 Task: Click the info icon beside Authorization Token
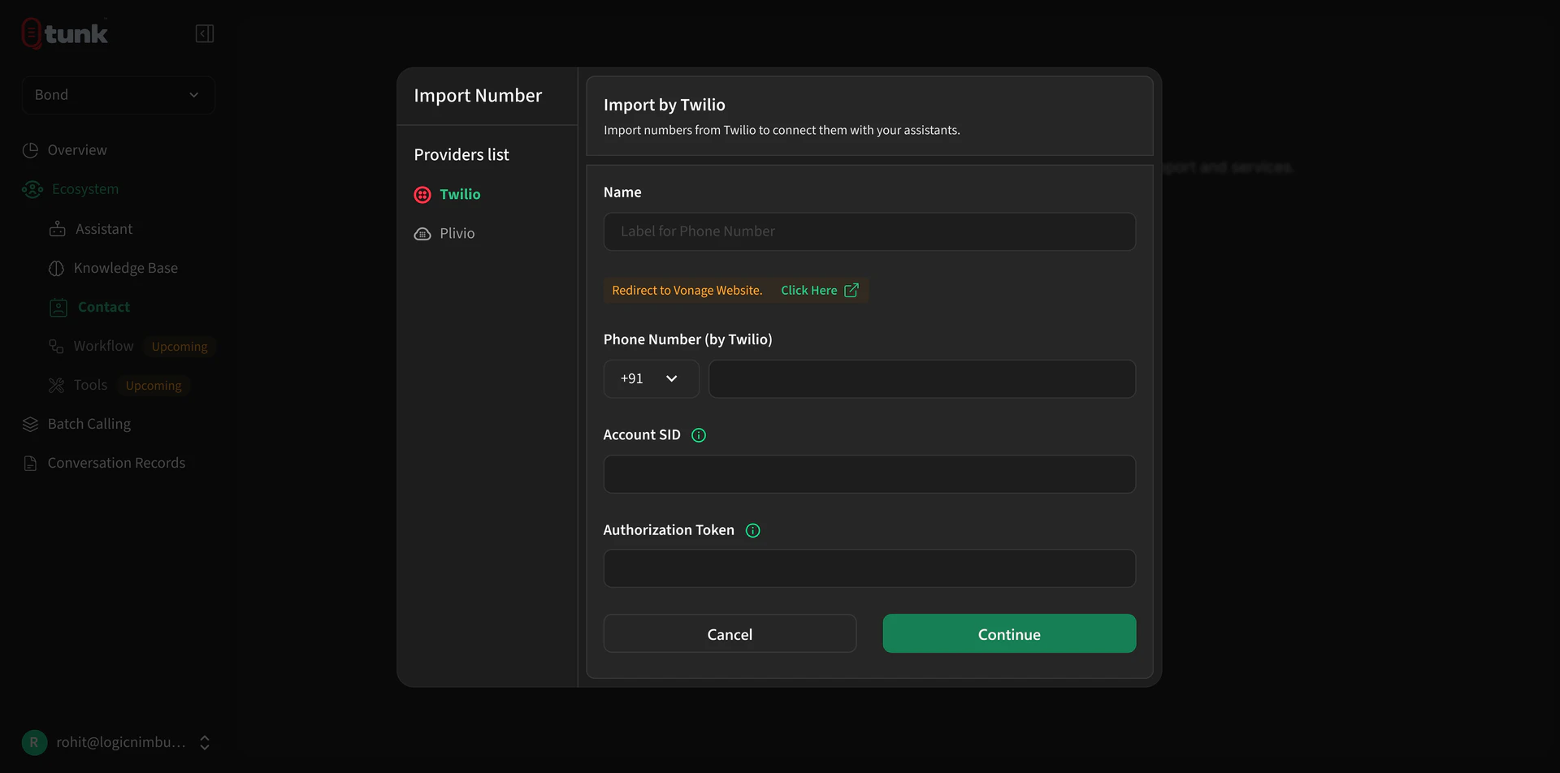(x=752, y=530)
